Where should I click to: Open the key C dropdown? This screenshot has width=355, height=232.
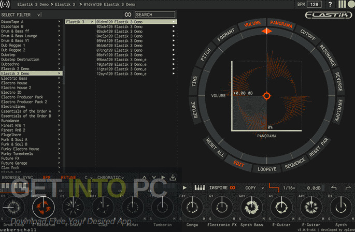click(89, 178)
